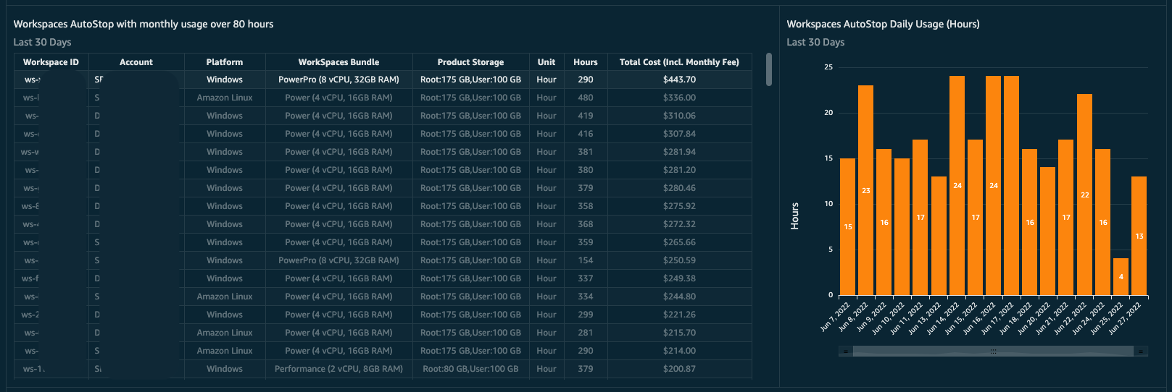Viewport: 1172px width, 392px height.
Task: Select the Jun 24, 2022 bar
Action: (1102, 222)
